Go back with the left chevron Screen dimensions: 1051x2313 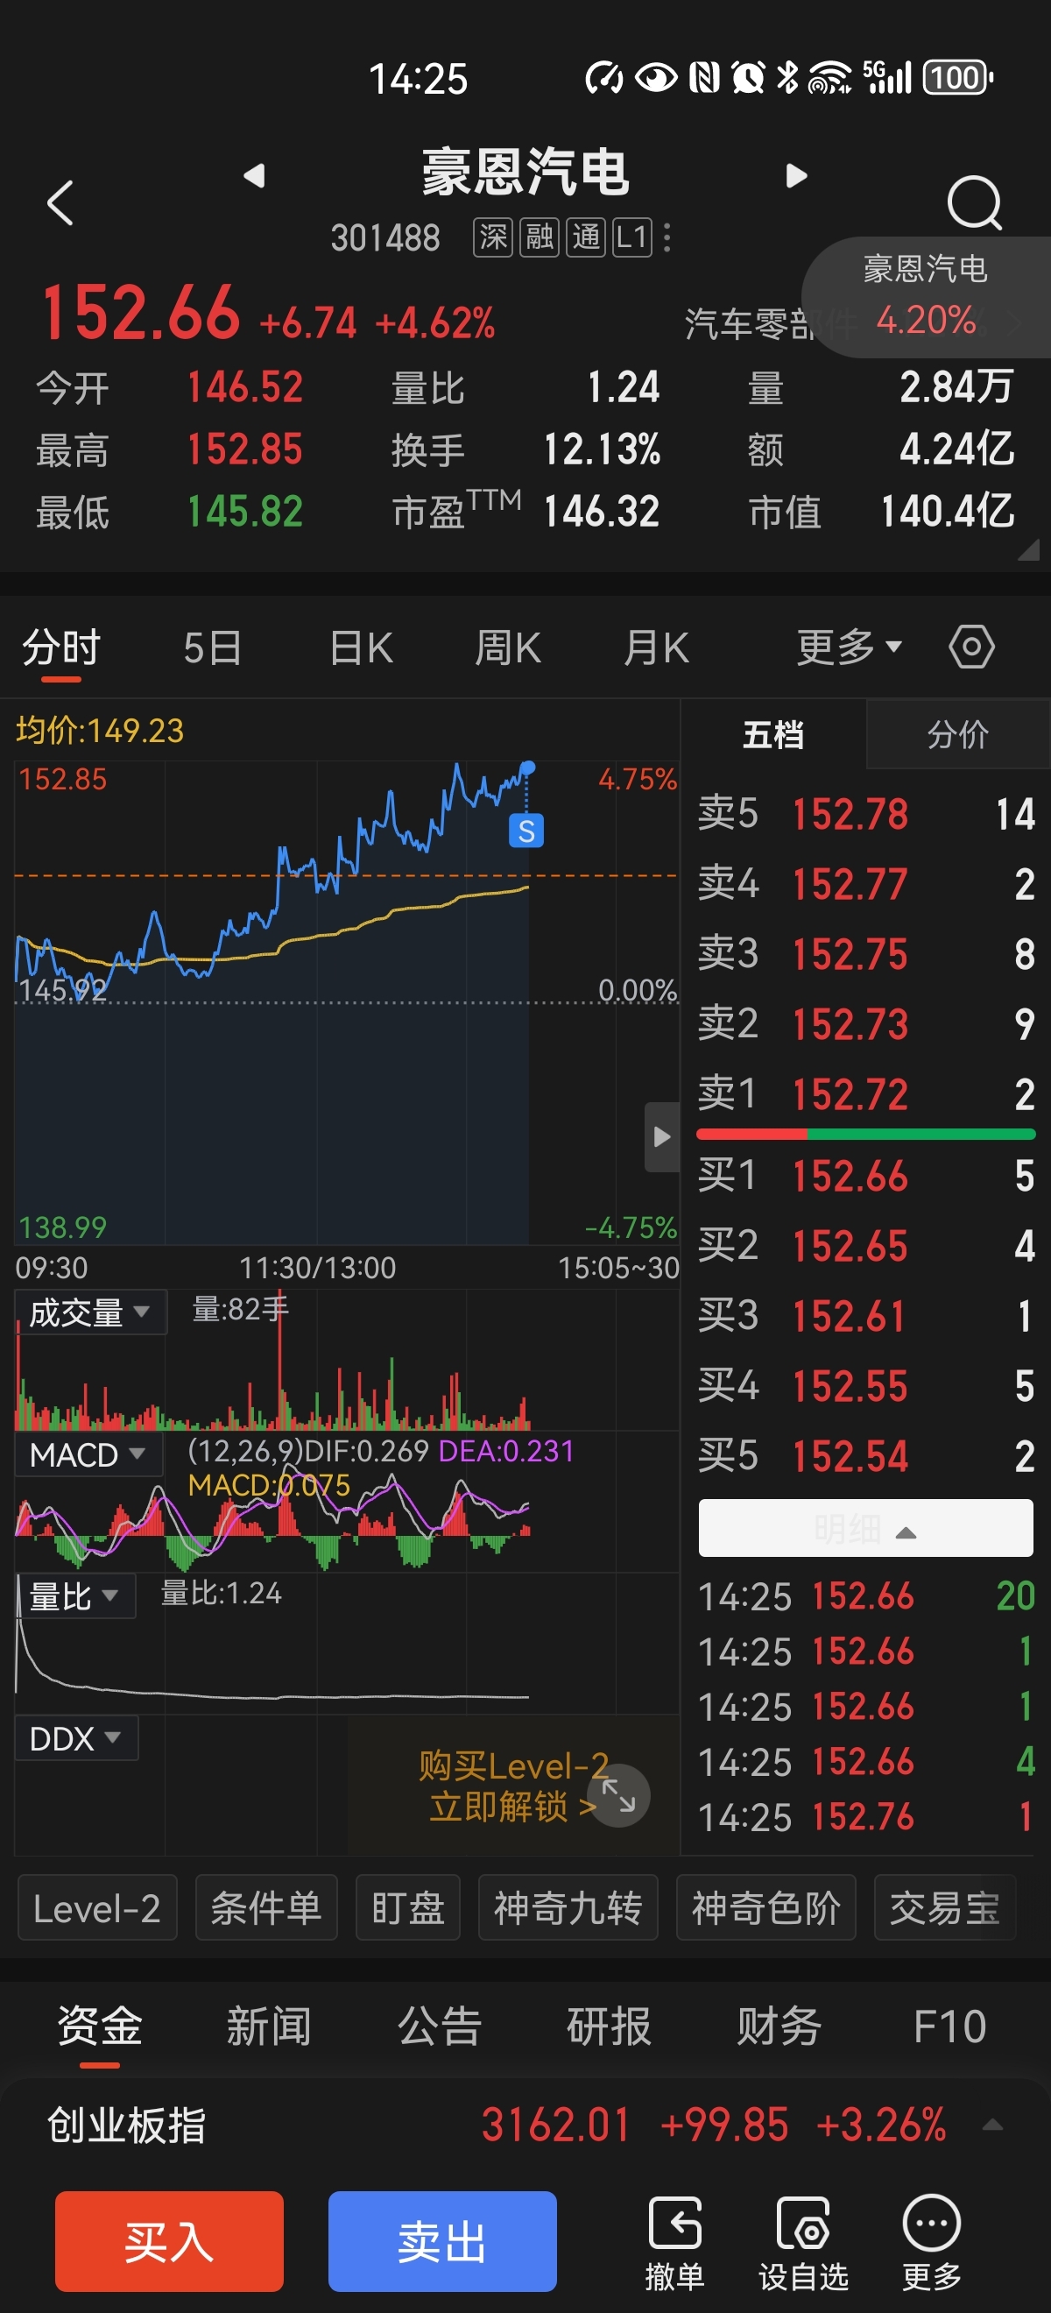60,202
